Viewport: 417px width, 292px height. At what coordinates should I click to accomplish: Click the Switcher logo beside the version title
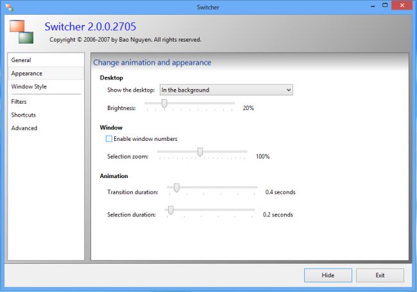click(x=22, y=31)
